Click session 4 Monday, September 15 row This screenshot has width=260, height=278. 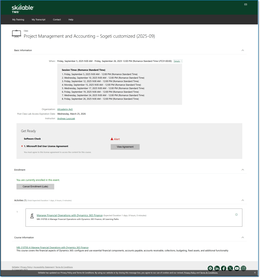(102, 85)
